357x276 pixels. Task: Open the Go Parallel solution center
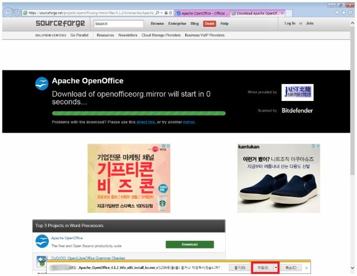pyautogui.click(x=79, y=35)
